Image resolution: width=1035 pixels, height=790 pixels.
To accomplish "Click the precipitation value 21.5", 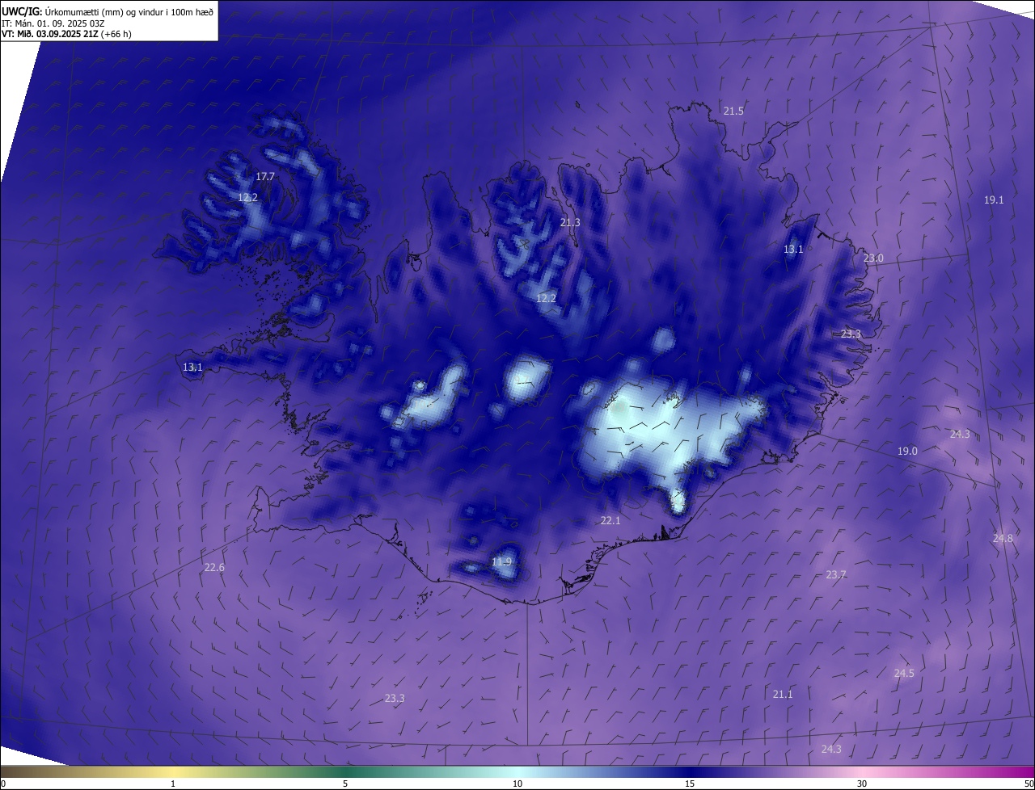I will click(733, 111).
